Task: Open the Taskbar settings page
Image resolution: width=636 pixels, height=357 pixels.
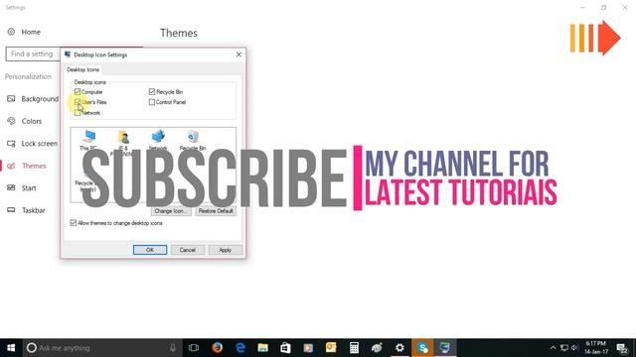Action: click(x=26, y=210)
